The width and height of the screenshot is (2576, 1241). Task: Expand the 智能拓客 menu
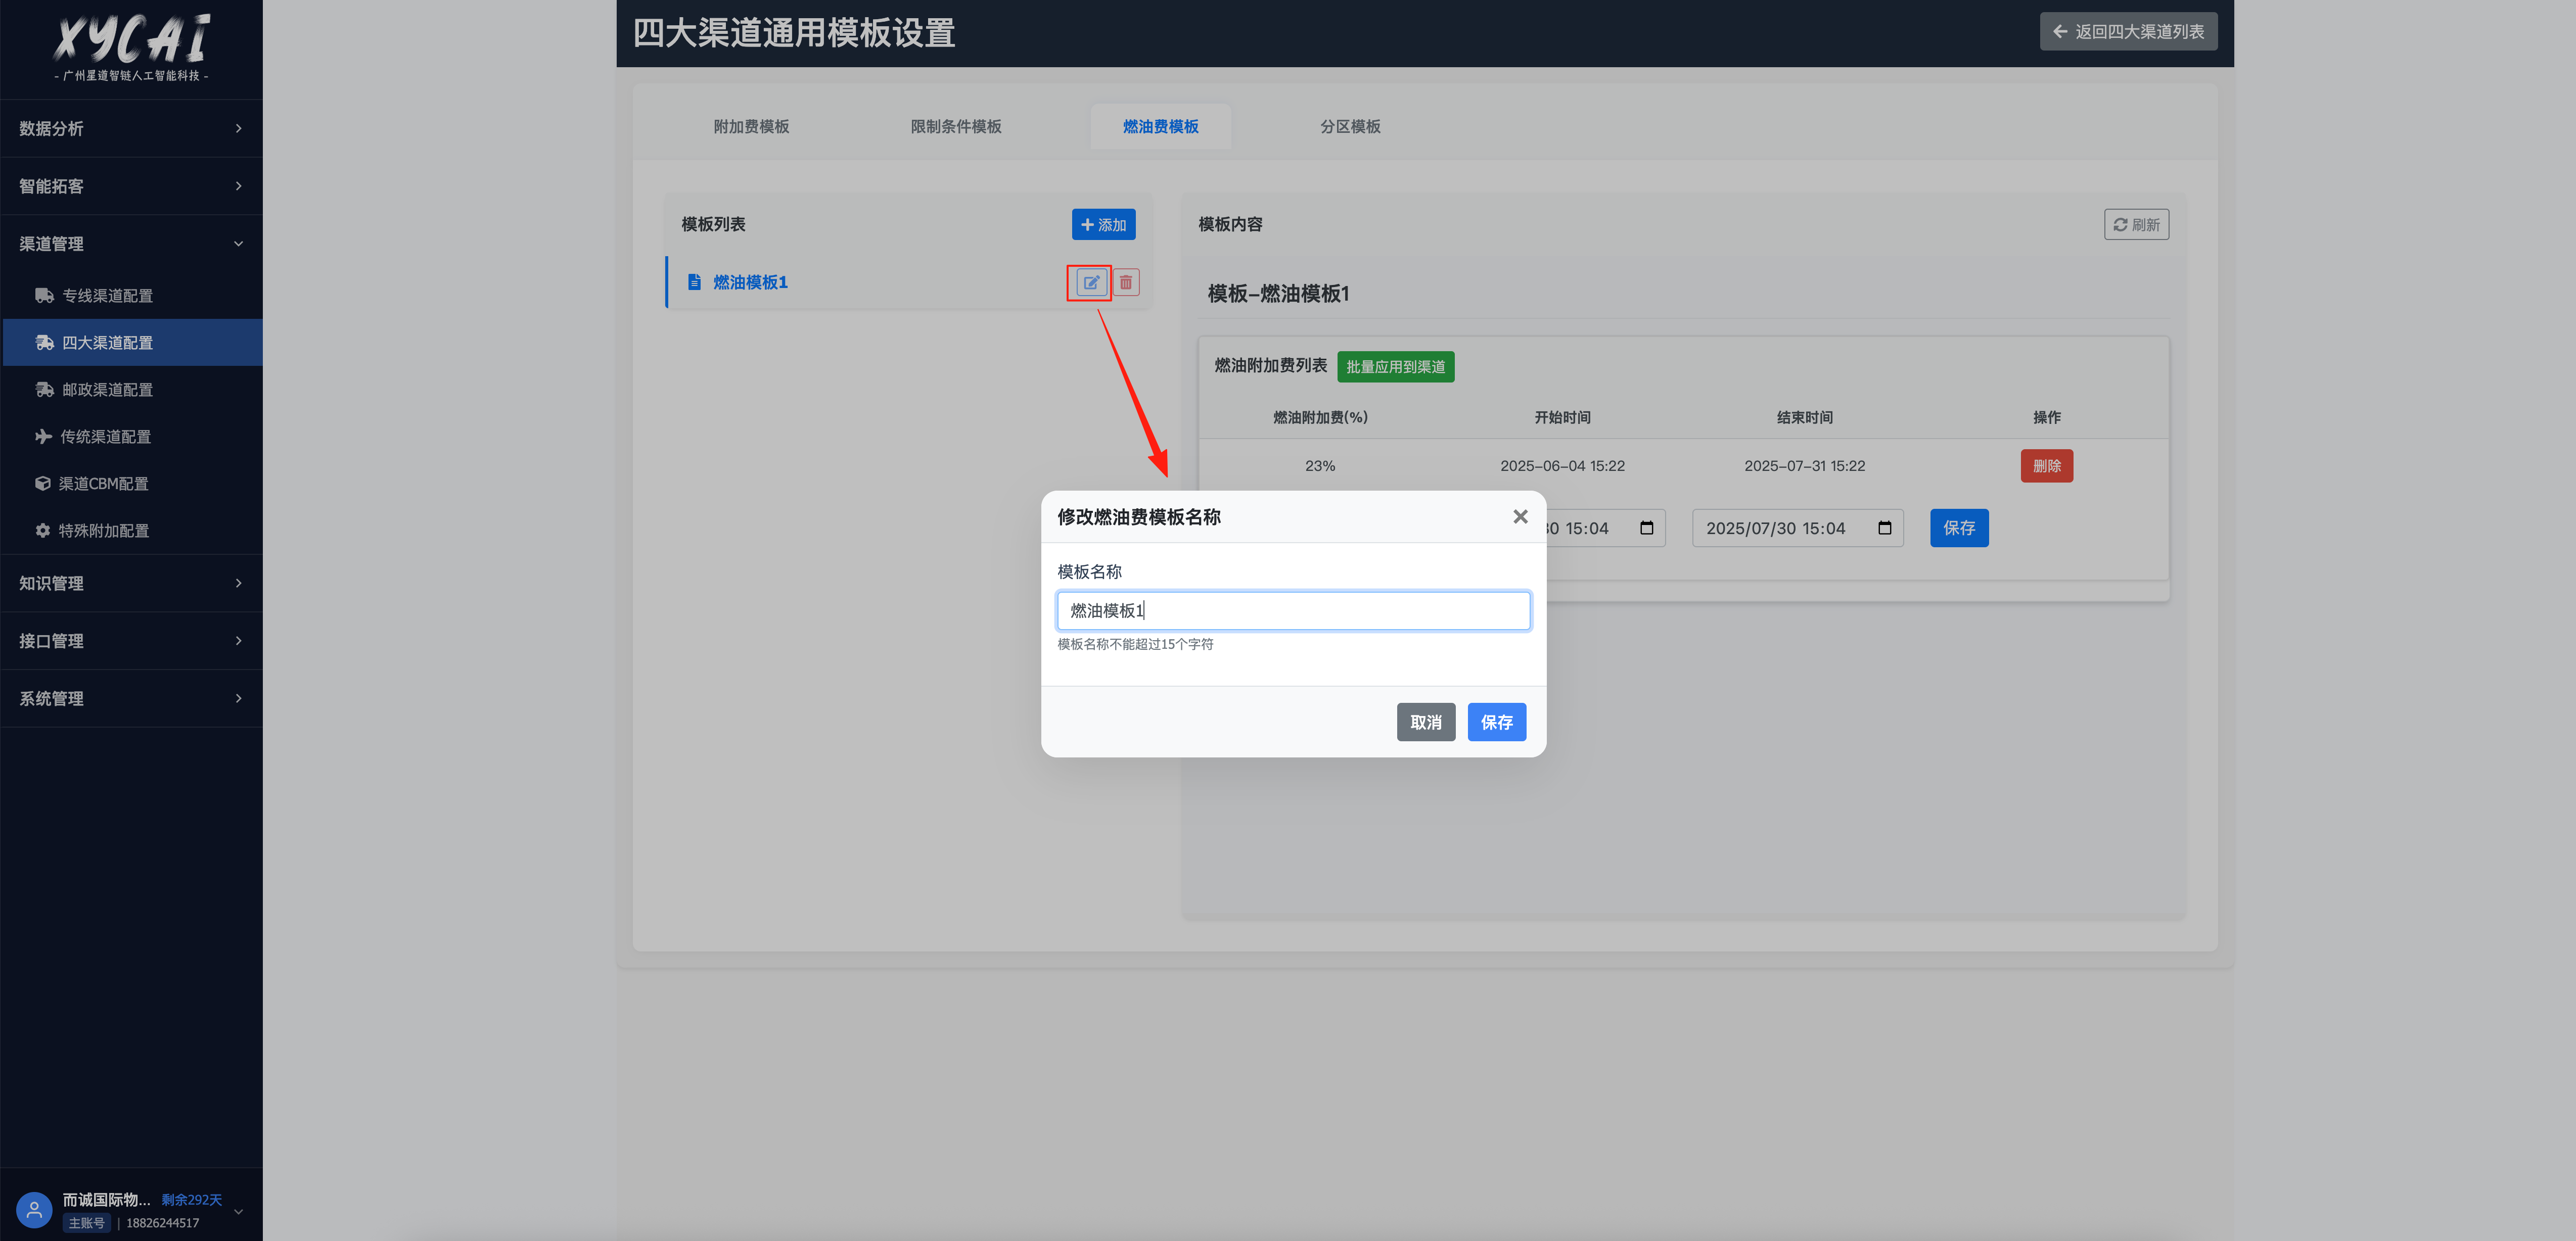[131, 186]
